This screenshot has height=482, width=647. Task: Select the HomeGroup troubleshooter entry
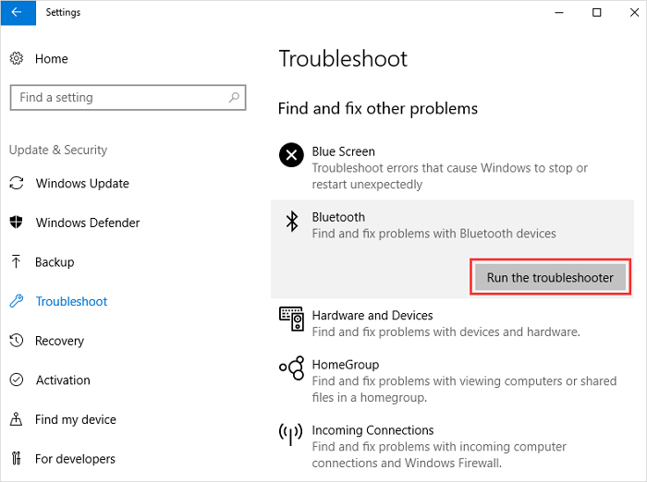(346, 365)
